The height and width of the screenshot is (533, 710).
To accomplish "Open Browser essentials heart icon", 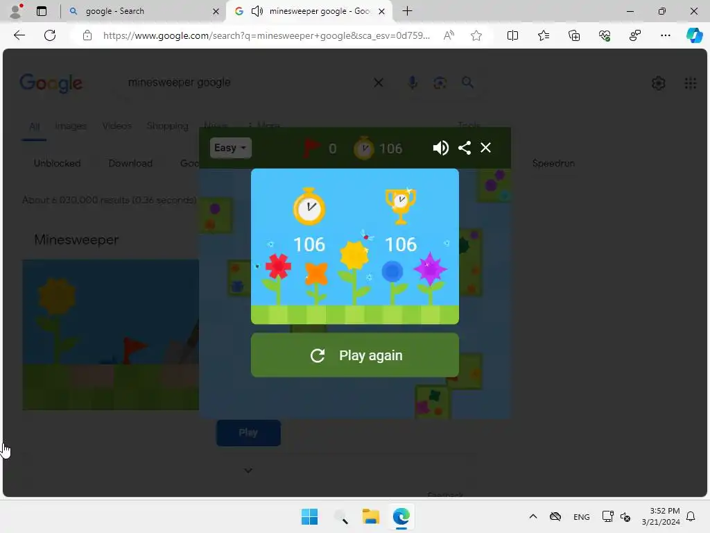I will (605, 35).
